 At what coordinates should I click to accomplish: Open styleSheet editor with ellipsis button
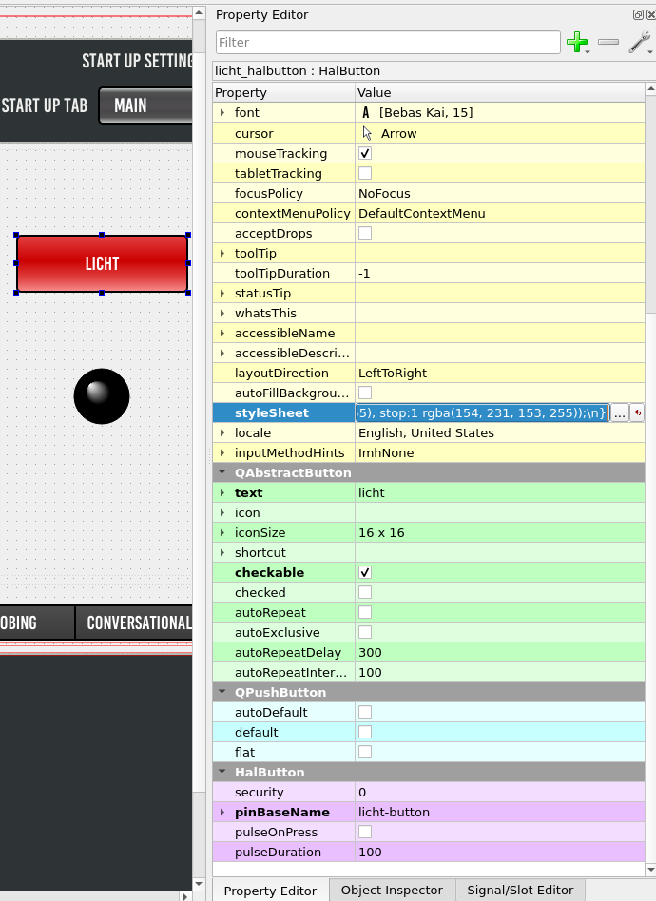pos(619,412)
